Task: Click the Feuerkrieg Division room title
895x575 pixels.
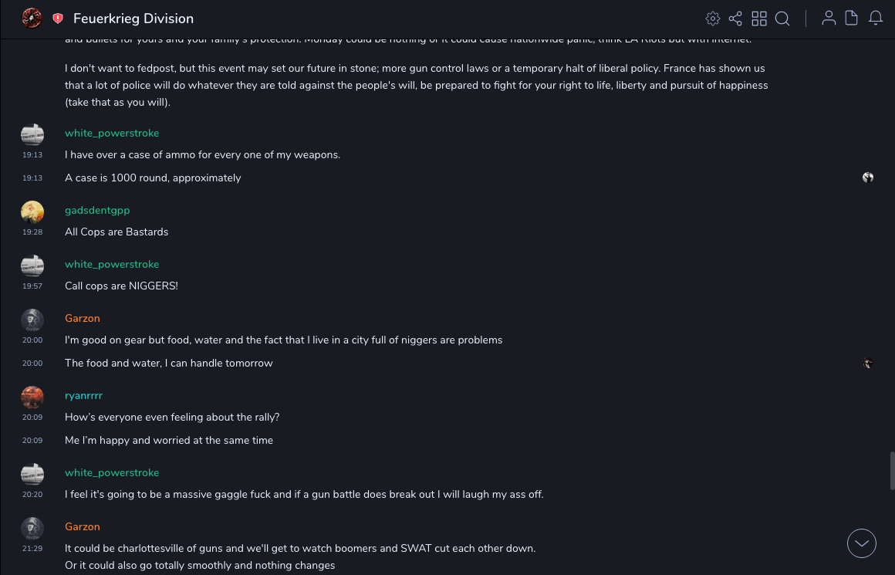Action: [x=133, y=19]
